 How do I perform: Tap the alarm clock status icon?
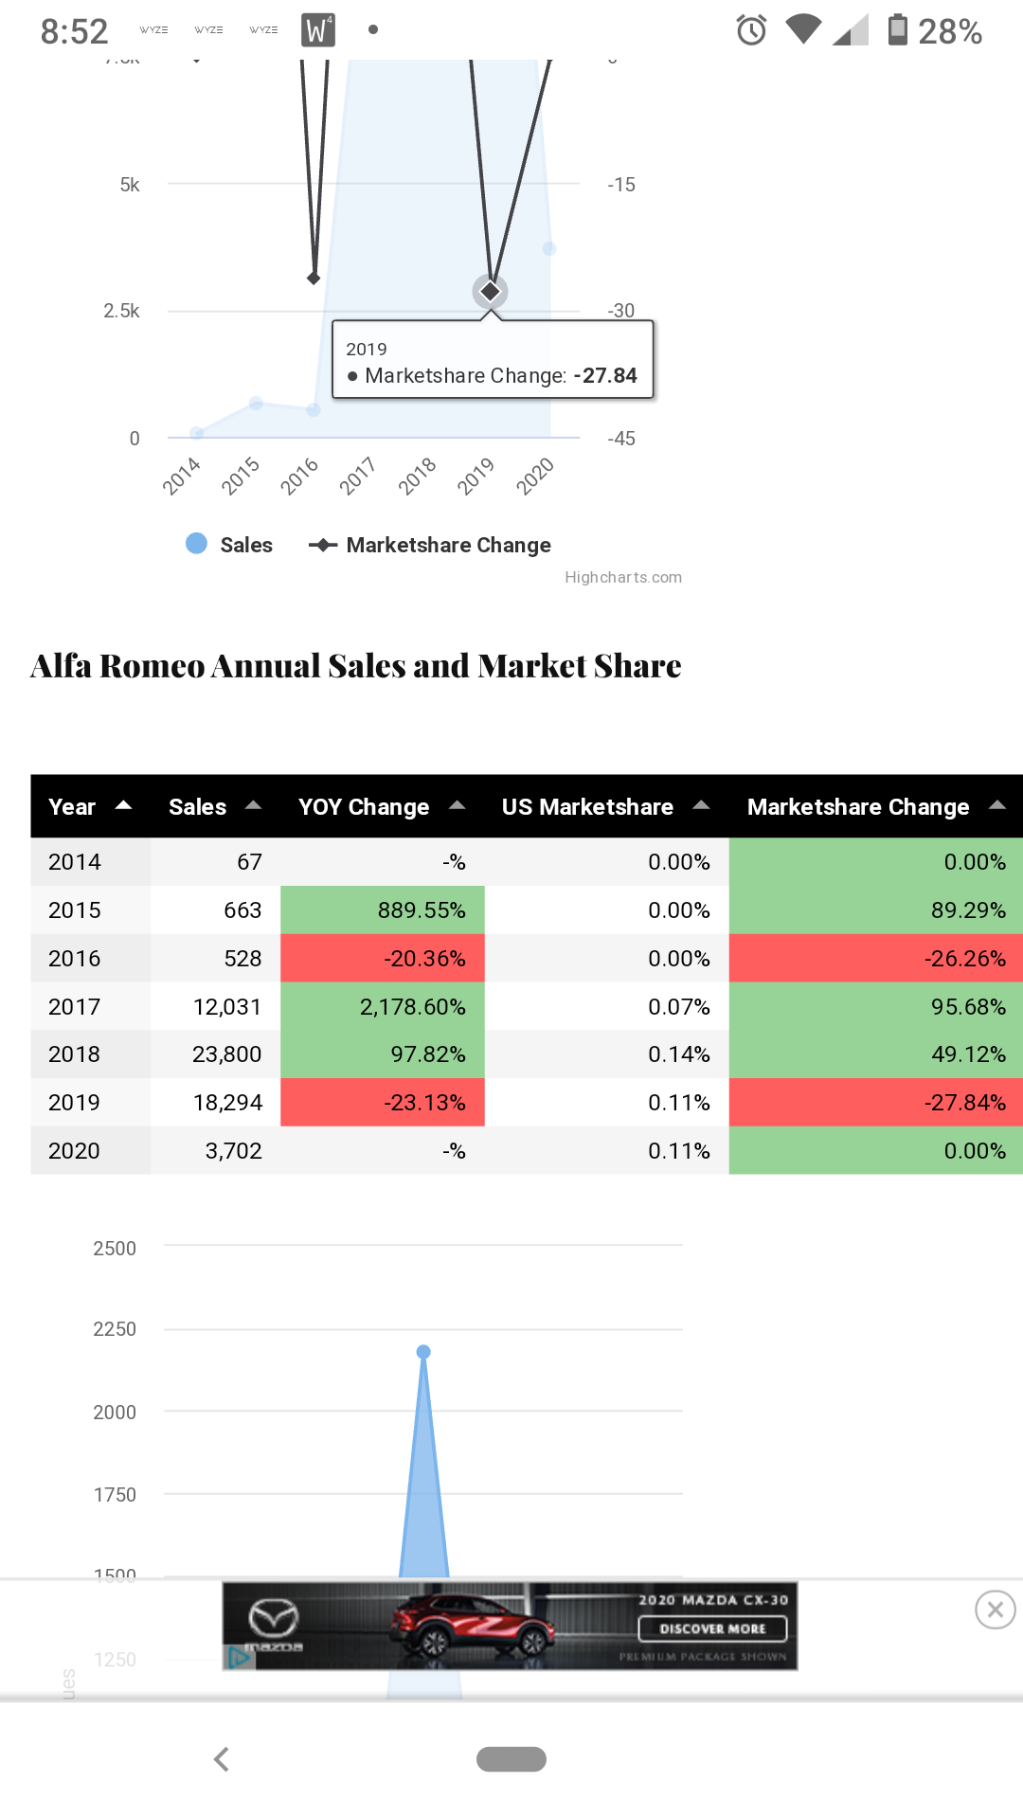tap(751, 30)
